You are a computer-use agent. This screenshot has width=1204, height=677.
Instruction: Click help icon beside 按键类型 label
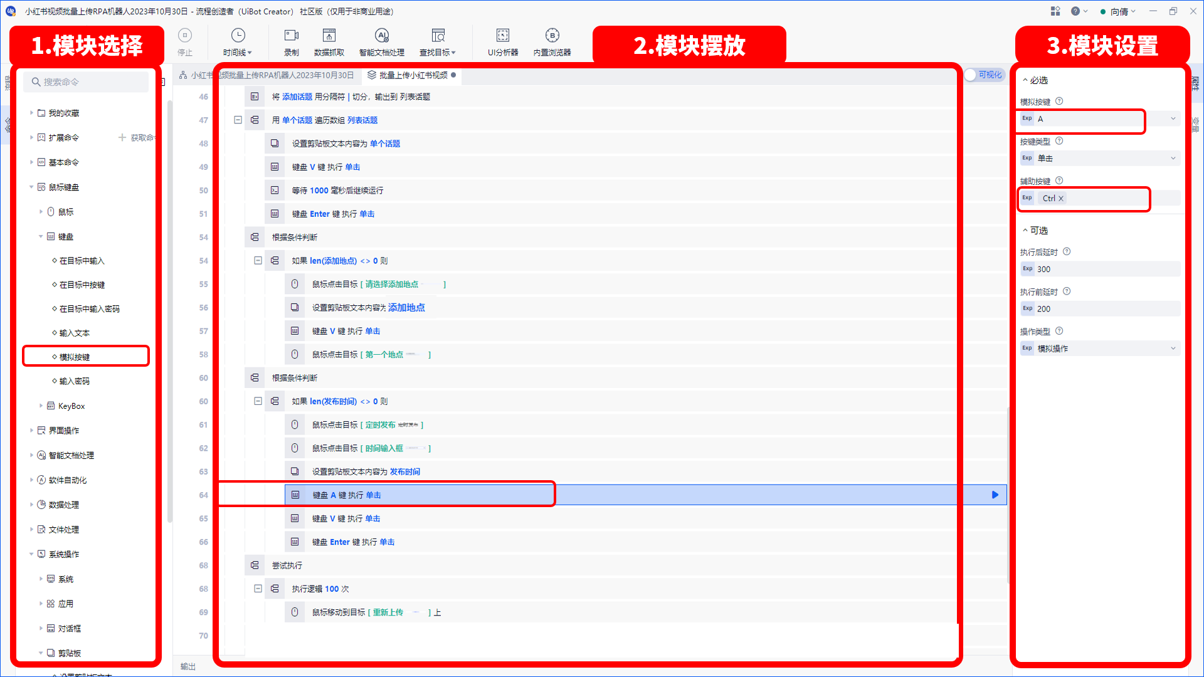coord(1059,141)
